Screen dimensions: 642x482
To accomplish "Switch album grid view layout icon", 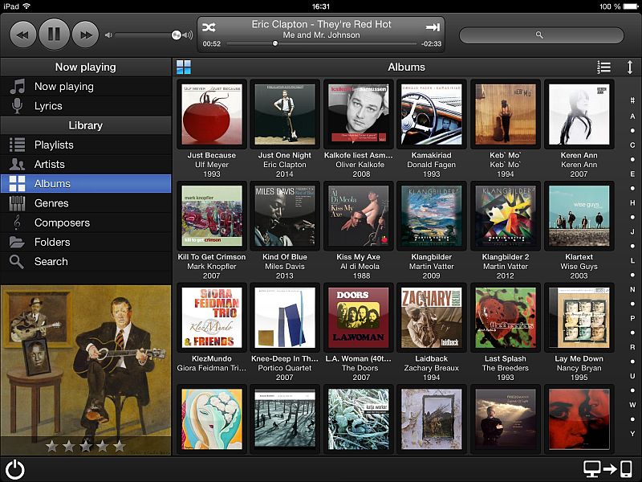I will [x=185, y=67].
